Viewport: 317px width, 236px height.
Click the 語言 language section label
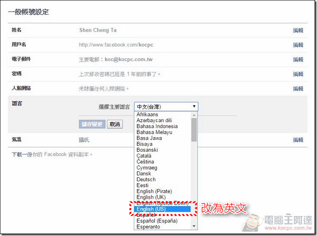coord(17,103)
